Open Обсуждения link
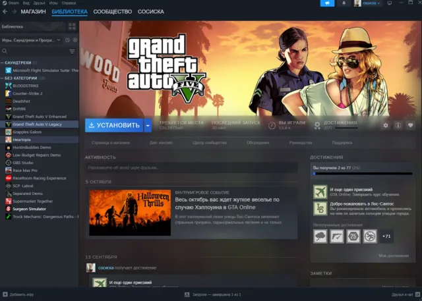 pos(258,143)
